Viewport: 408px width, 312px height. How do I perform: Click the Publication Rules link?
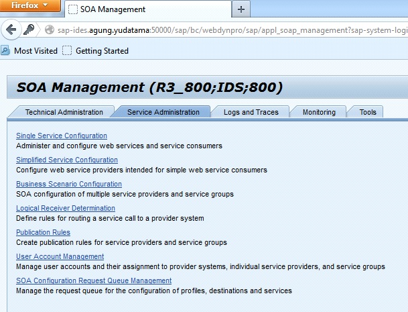coord(43,233)
